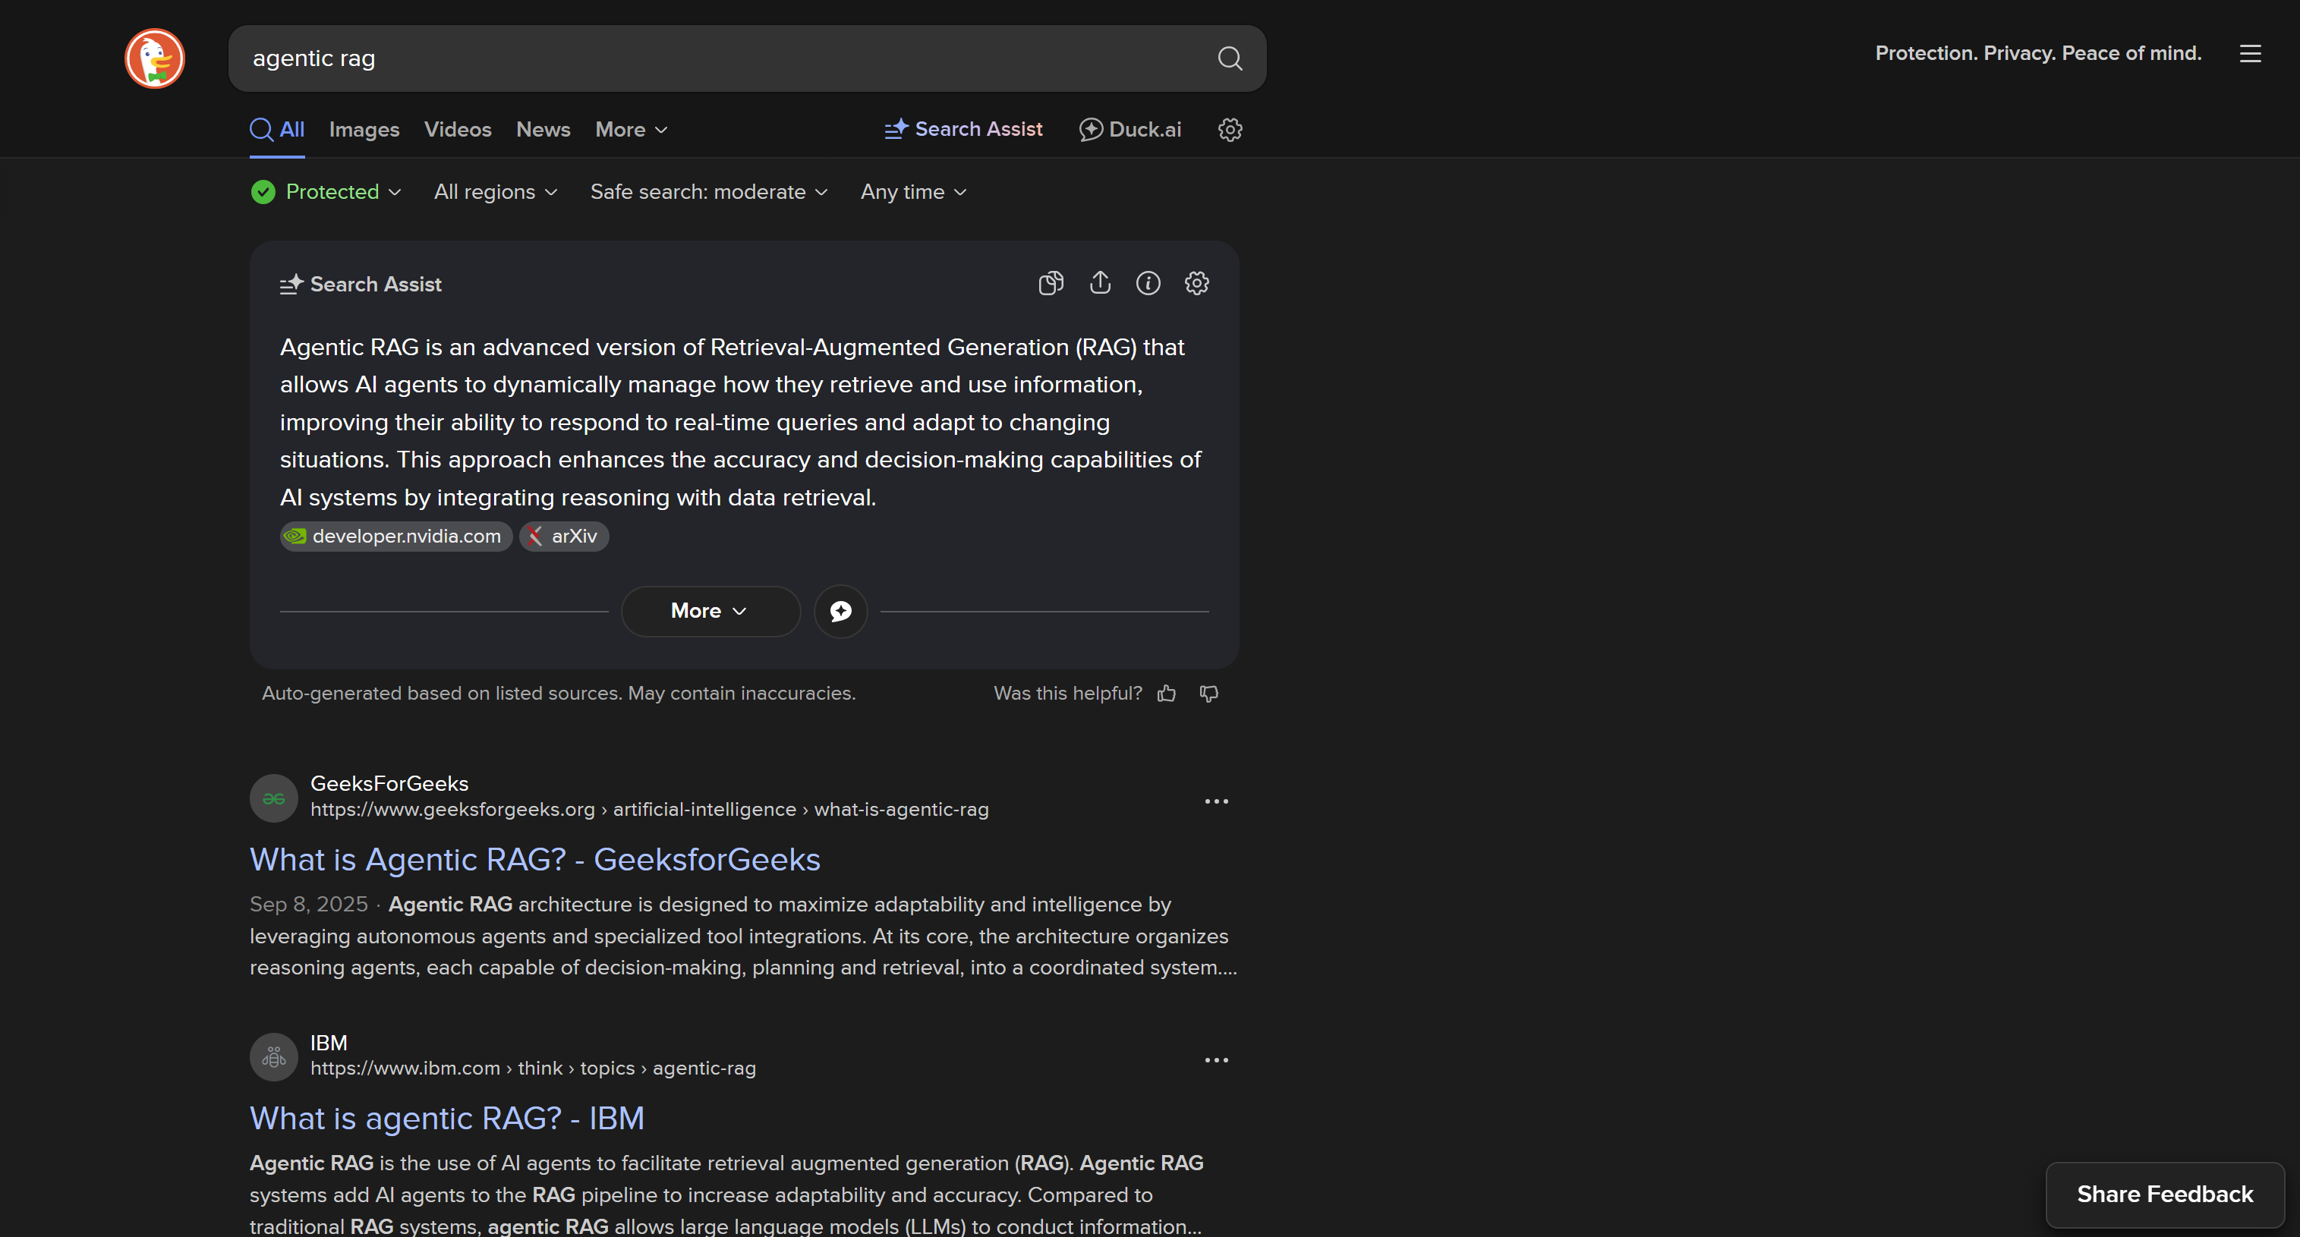Switch to the News tab
The image size is (2300, 1237).
pos(542,130)
